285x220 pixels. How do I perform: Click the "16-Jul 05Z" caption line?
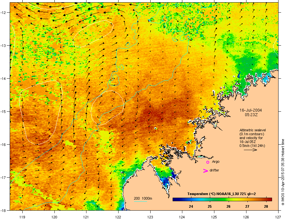[x=247, y=142]
